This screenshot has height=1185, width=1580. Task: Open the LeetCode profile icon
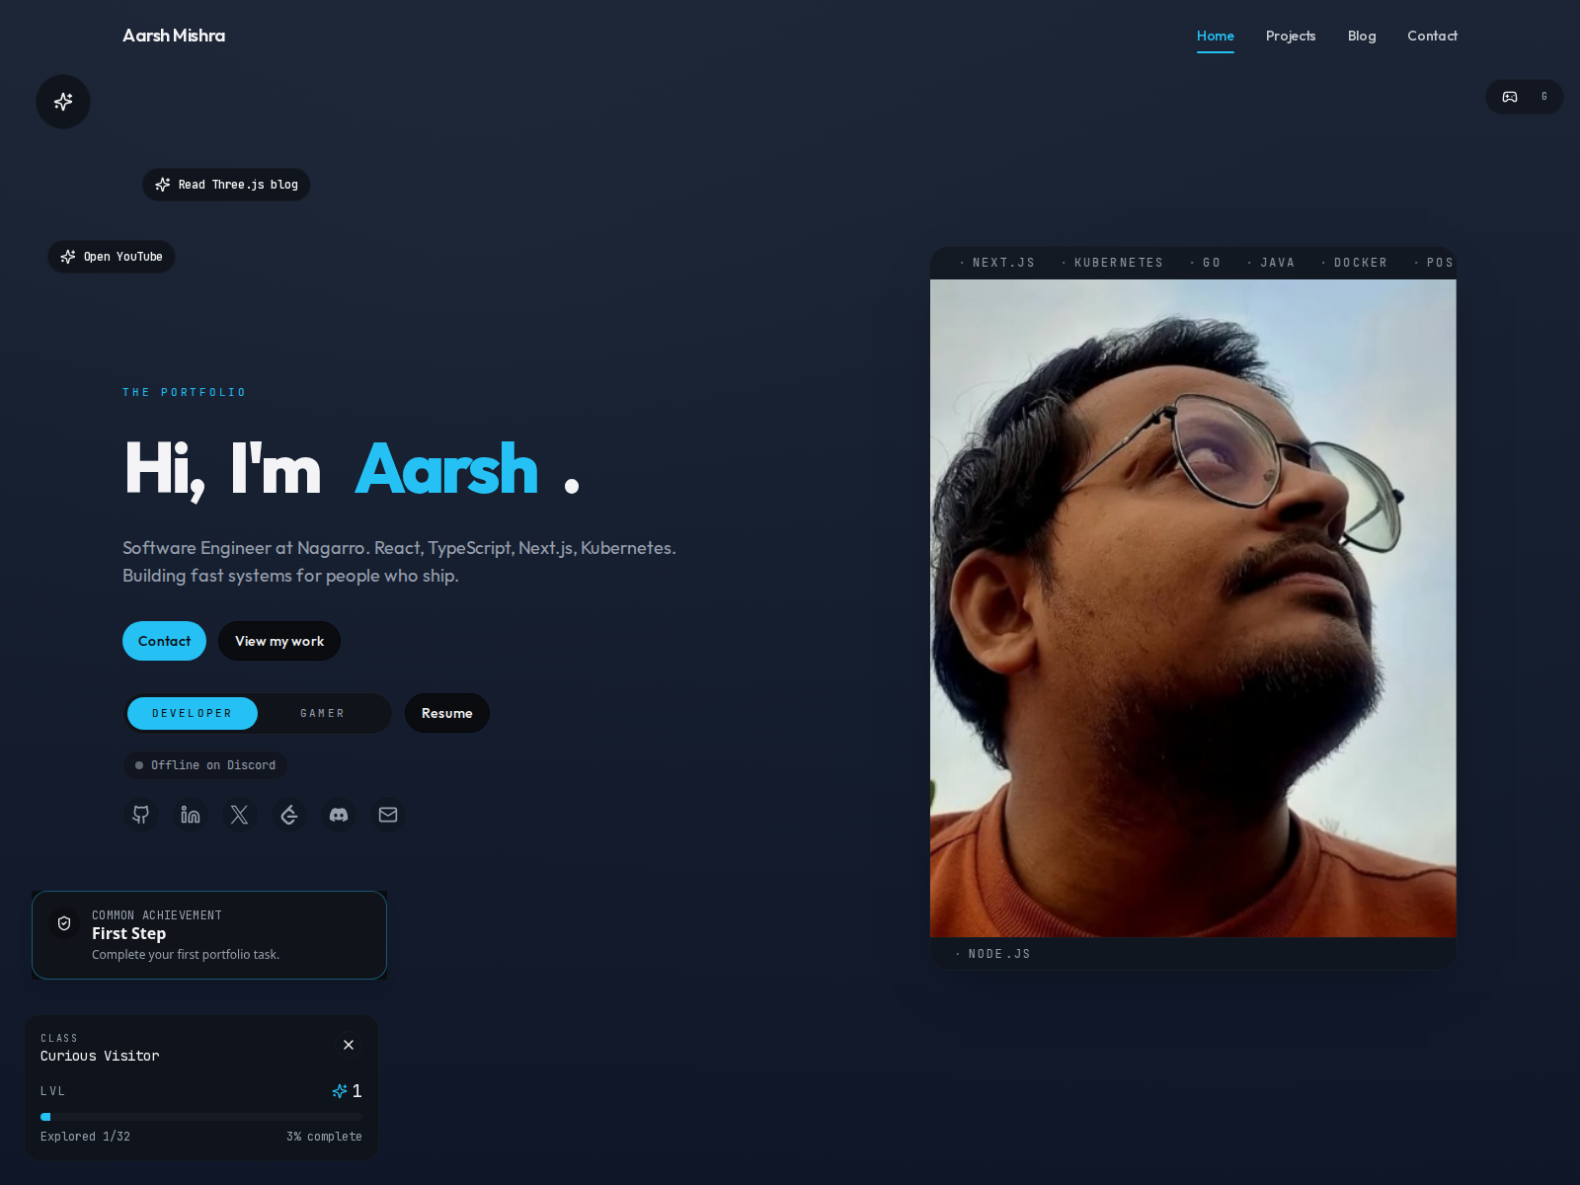coord(289,815)
